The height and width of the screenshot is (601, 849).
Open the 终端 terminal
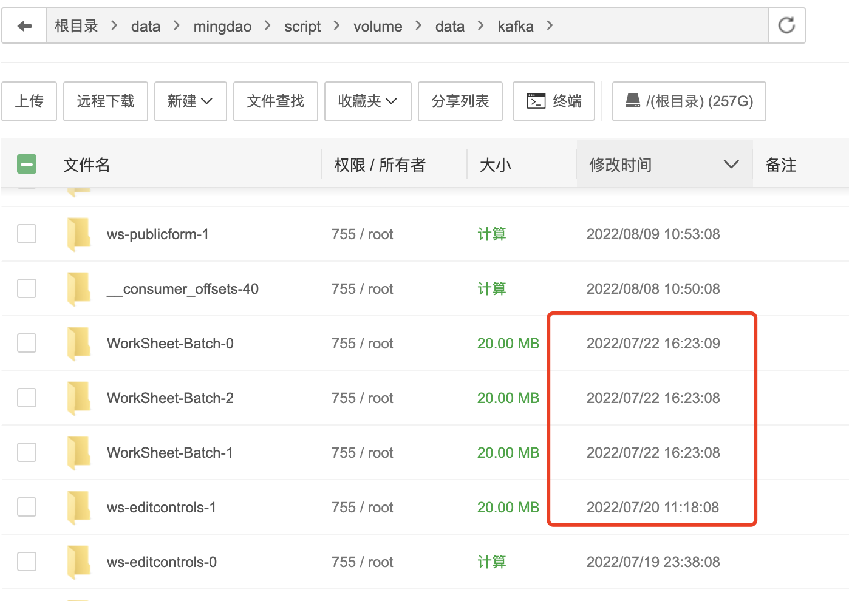click(553, 101)
